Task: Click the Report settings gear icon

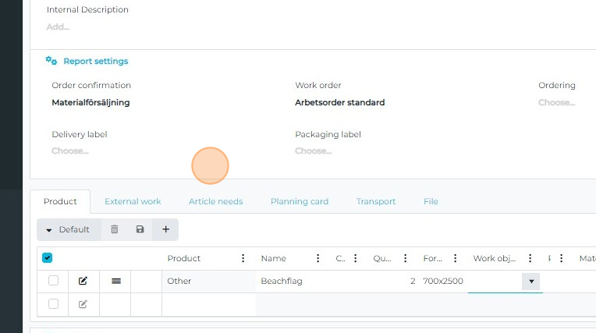Action: coord(51,61)
